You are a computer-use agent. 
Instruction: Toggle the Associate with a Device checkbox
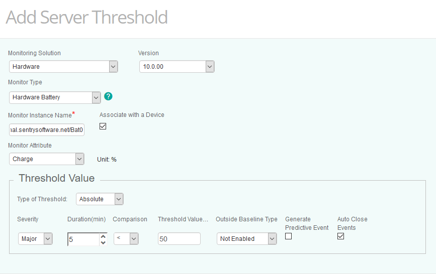point(103,126)
